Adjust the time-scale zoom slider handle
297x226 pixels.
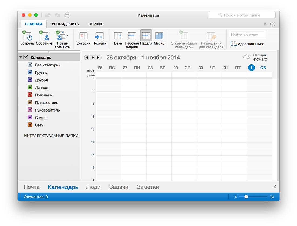[x=246, y=197]
